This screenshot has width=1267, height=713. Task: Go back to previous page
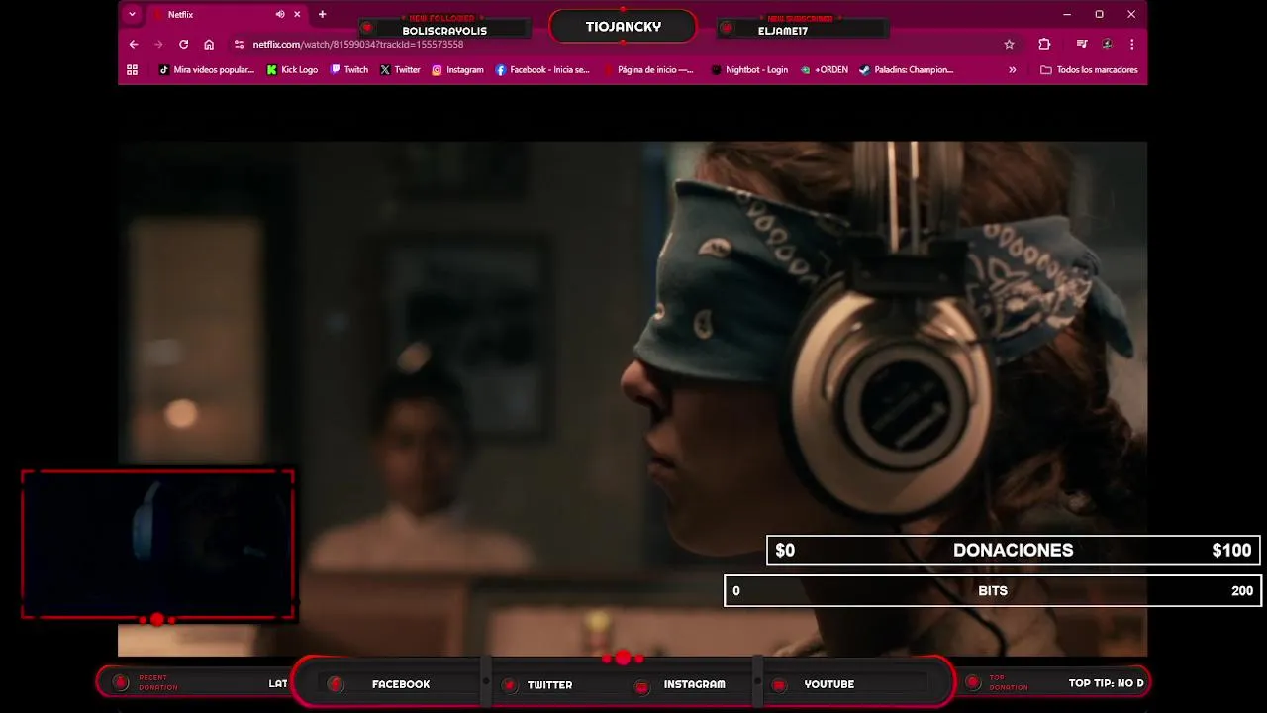[134, 44]
